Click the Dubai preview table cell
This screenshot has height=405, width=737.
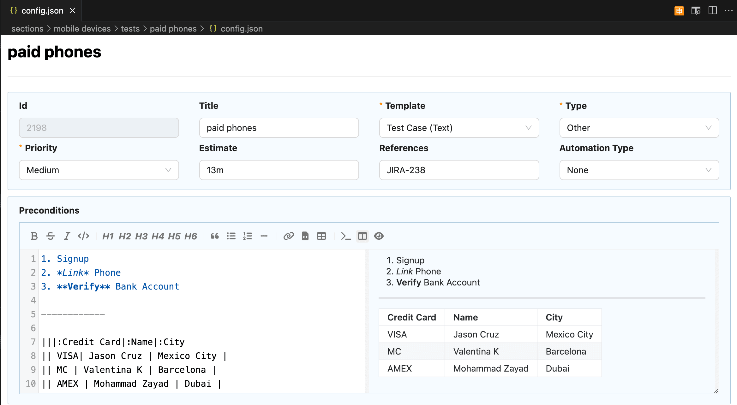[x=569, y=368]
